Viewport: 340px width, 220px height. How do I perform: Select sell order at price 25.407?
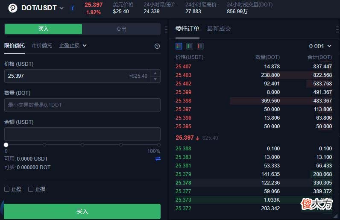(253, 66)
